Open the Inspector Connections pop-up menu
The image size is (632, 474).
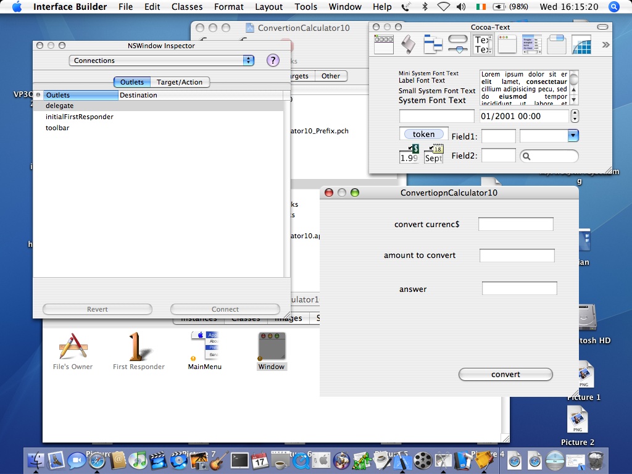coord(162,60)
